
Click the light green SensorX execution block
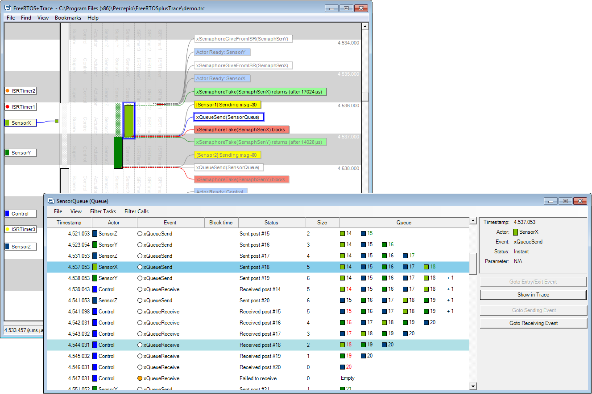click(128, 121)
